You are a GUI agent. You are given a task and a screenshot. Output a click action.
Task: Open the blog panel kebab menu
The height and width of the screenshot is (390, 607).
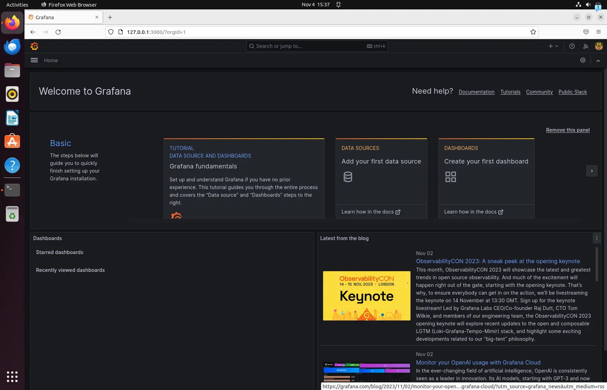597,238
